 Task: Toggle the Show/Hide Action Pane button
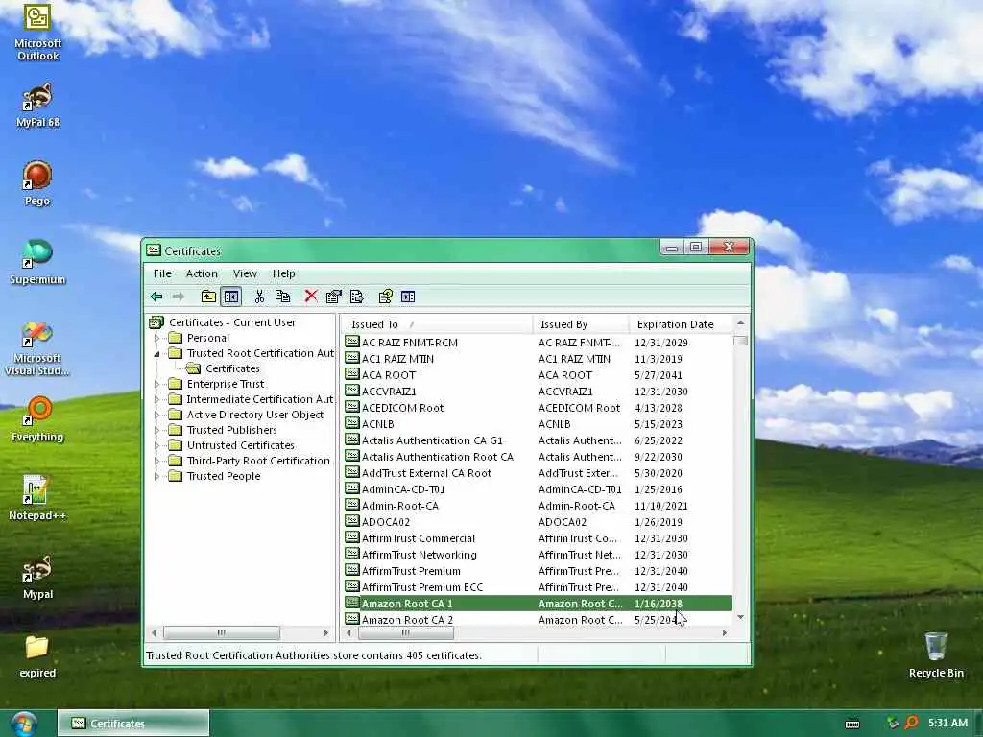(408, 297)
